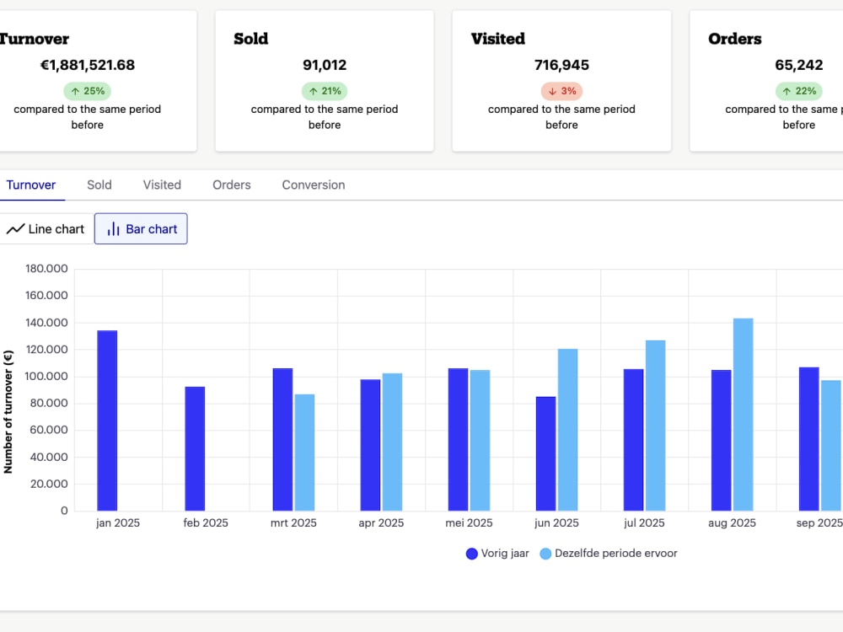843x632 pixels.
Task: Select the Visited tab
Action: 162,185
